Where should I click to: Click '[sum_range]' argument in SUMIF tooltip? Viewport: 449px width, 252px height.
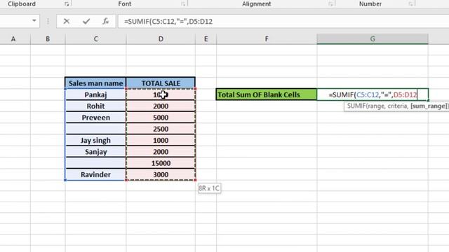point(429,106)
